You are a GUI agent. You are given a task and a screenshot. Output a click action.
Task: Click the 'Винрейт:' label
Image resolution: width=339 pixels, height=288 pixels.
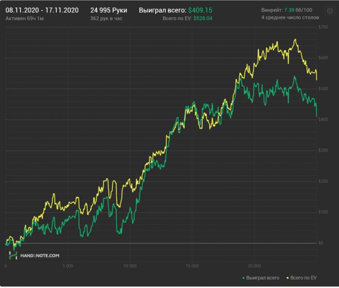point(272,10)
